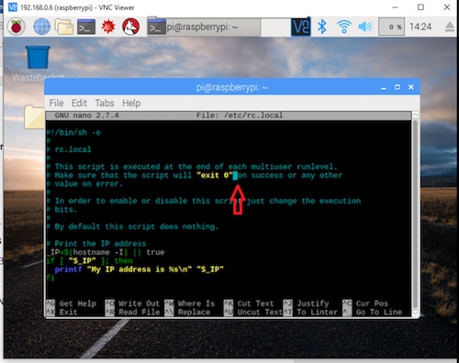Click the "File: /etc/rc.local" nano title
This screenshot has width=459, height=363.
click(x=240, y=115)
